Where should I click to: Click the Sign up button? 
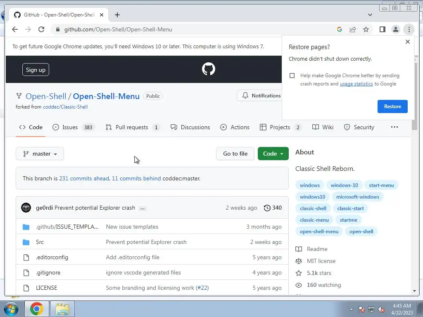36,69
